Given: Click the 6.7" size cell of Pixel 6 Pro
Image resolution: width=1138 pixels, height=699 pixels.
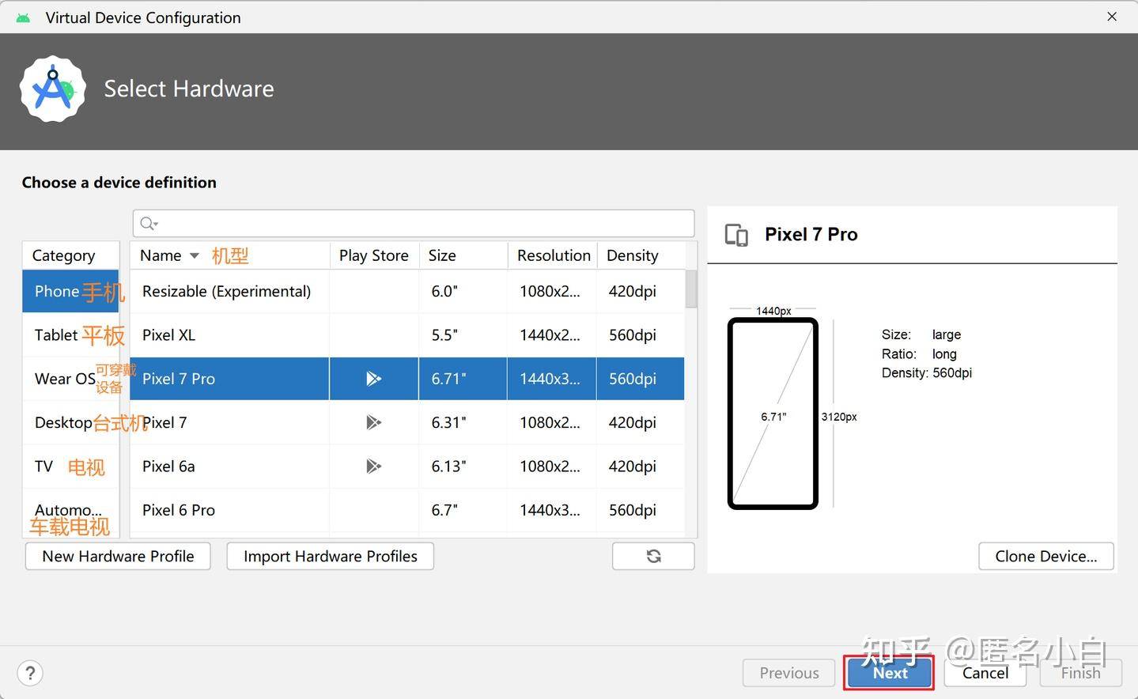Looking at the screenshot, I should click(x=463, y=510).
